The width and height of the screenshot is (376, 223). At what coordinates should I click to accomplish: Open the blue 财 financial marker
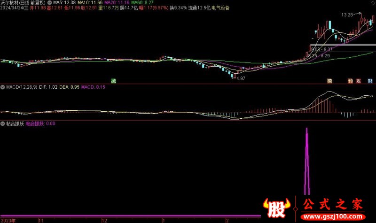tap(370, 81)
